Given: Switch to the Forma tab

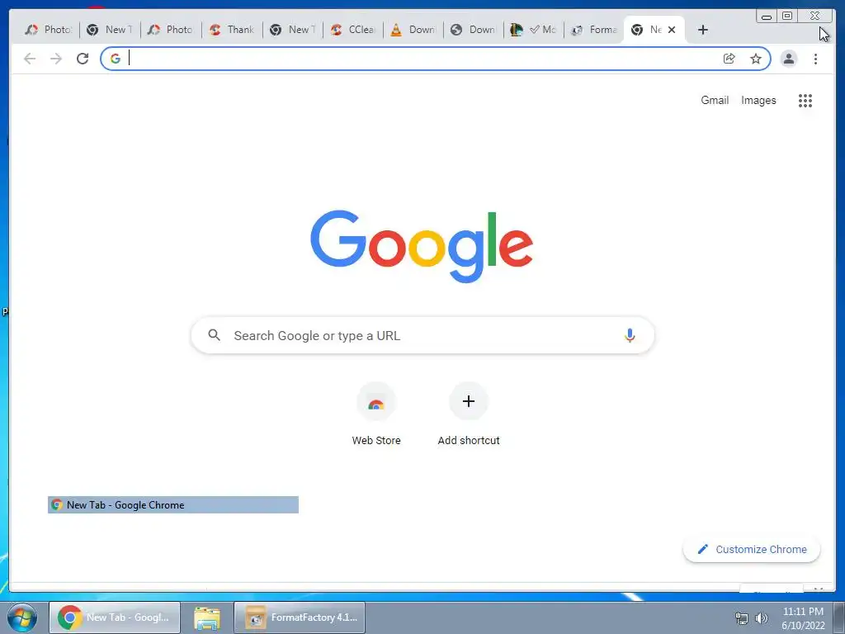Looking at the screenshot, I should (594, 30).
